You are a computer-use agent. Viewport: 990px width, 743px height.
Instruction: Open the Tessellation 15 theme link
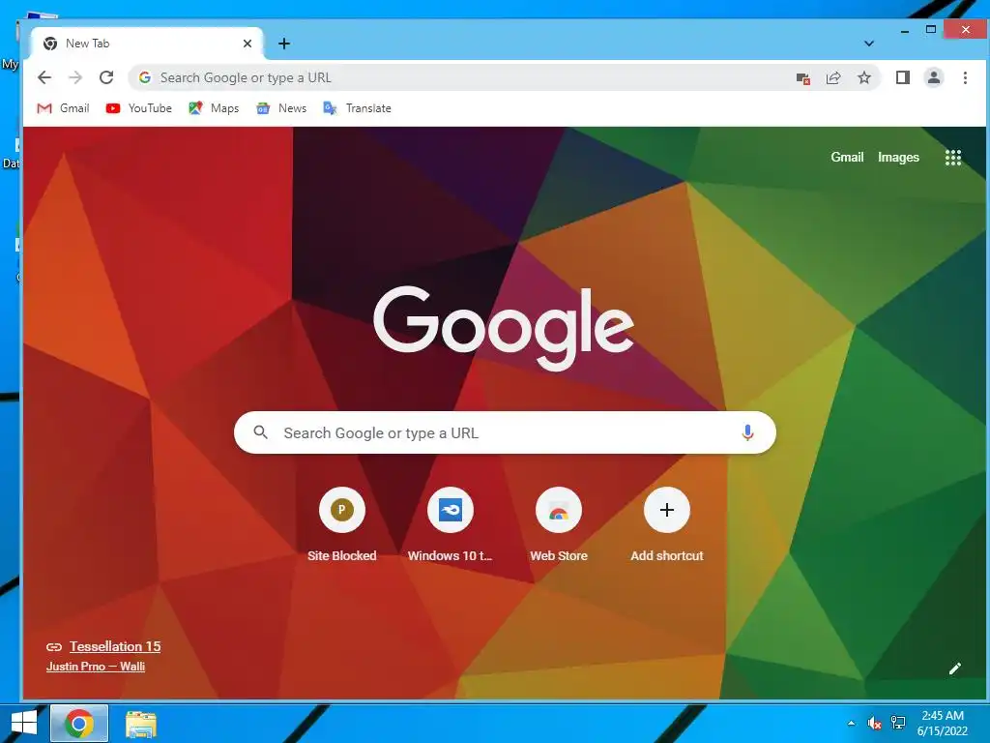point(115,646)
